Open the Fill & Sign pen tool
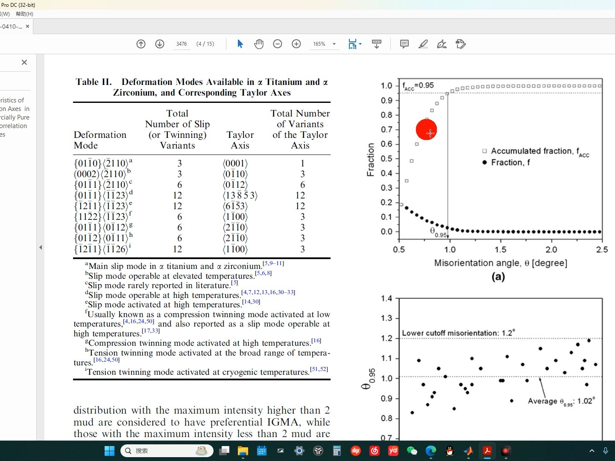 pos(442,44)
